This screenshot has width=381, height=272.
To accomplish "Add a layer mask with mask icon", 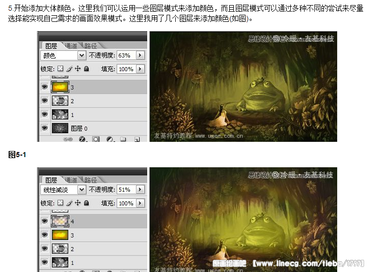I will tap(96, 139).
